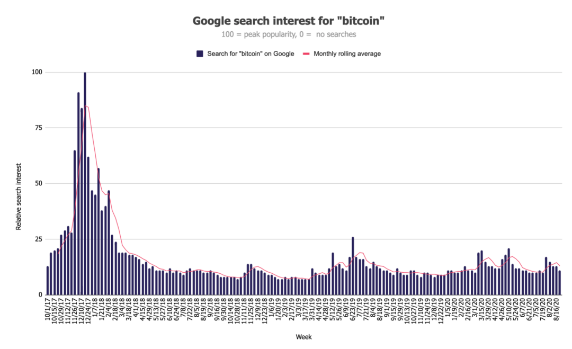Image resolution: width=572 pixels, height=349 pixels.
Task: Click the dark blue legend swatch for Google searches
Action: (x=200, y=53)
